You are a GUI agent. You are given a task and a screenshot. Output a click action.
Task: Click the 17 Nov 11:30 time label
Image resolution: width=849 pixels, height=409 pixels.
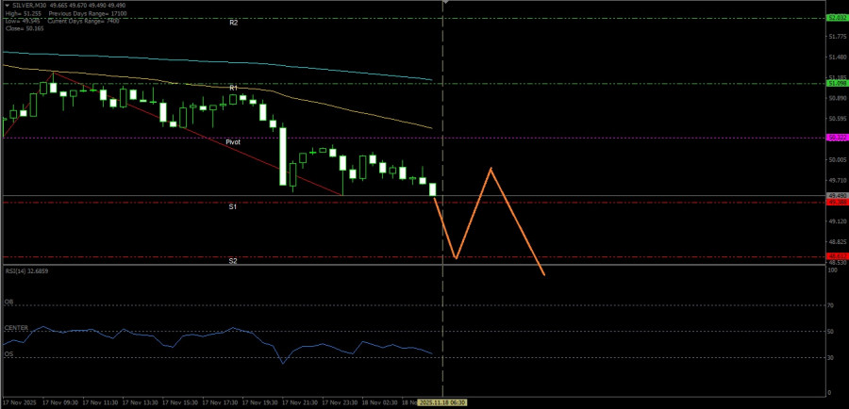coord(98,403)
